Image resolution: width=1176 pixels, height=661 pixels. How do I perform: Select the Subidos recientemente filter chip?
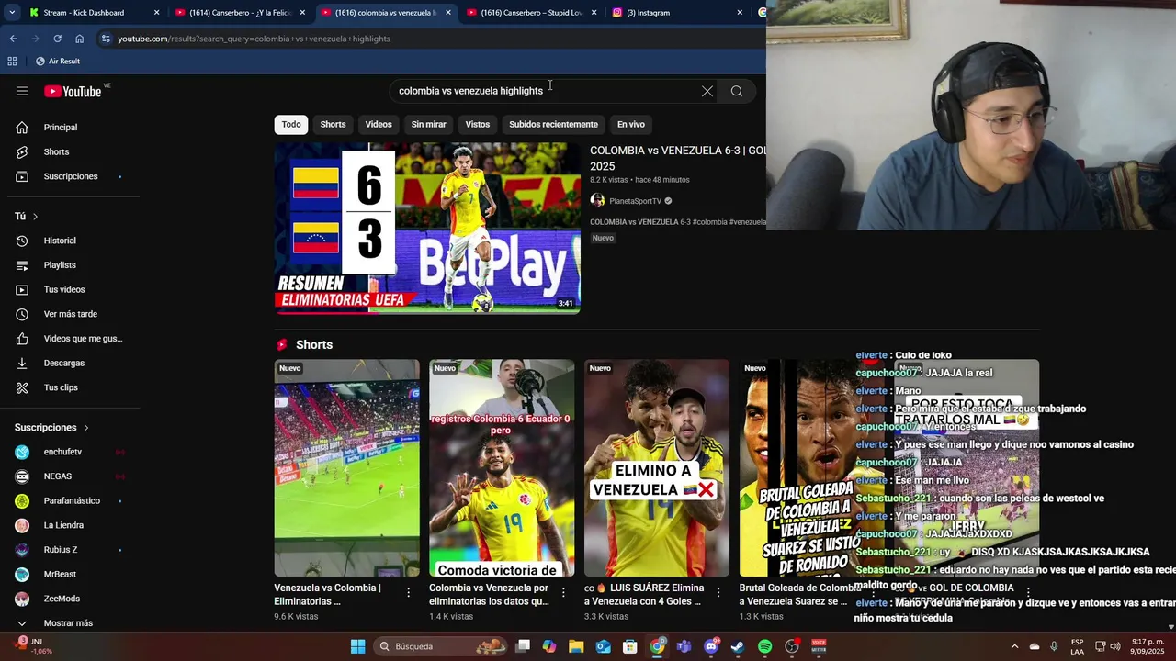(553, 124)
